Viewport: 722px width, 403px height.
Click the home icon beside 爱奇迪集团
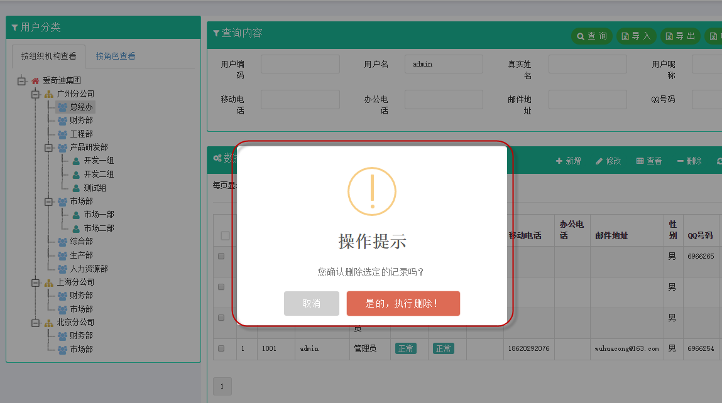(x=35, y=80)
